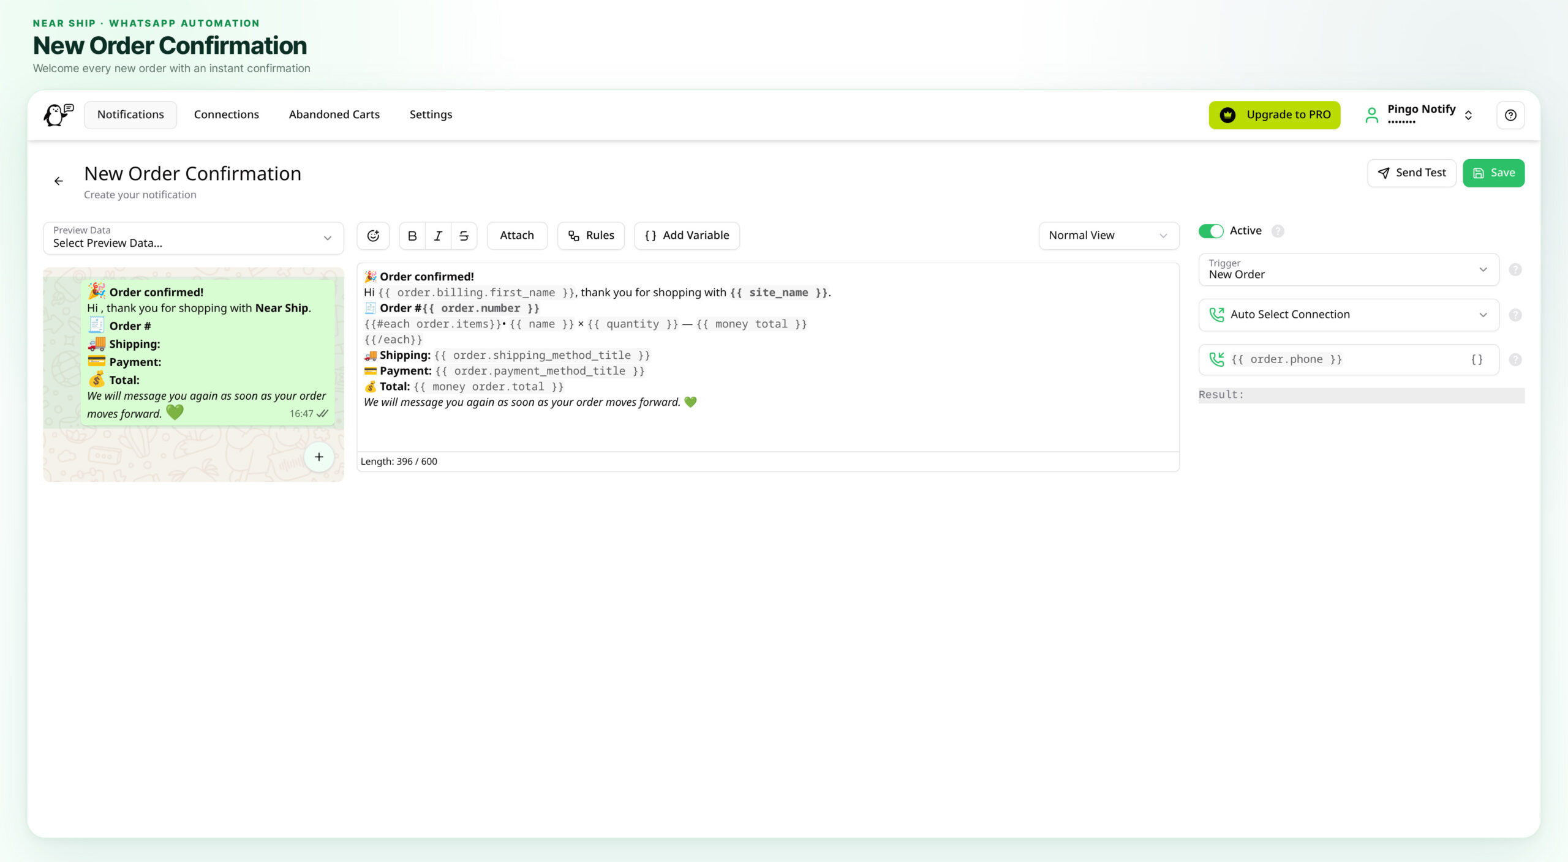The image size is (1568, 862).
Task: Go back with the left arrow
Action: pos(59,181)
